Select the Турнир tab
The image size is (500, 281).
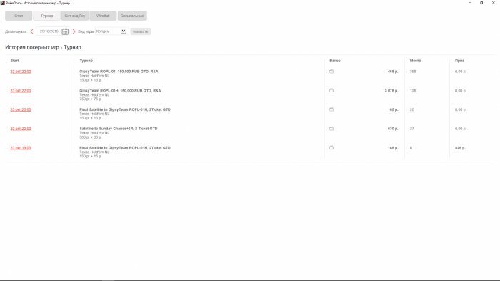point(47,16)
